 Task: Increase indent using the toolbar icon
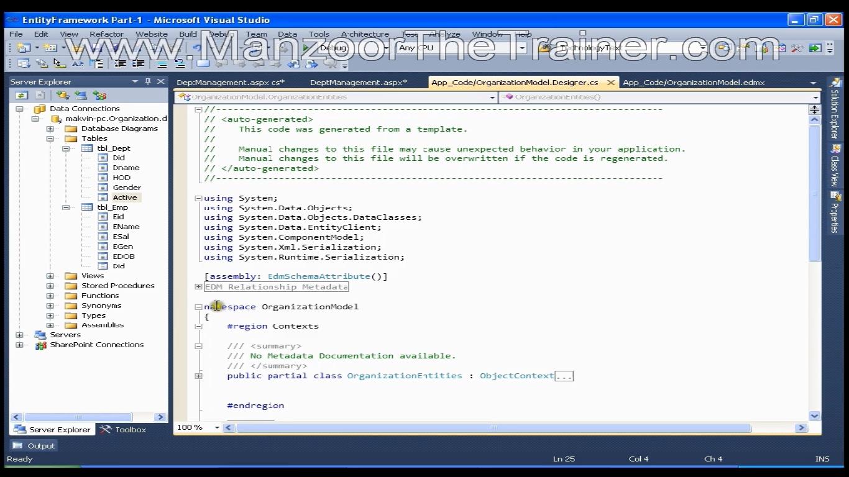pyautogui.click(x=138, y=63)
